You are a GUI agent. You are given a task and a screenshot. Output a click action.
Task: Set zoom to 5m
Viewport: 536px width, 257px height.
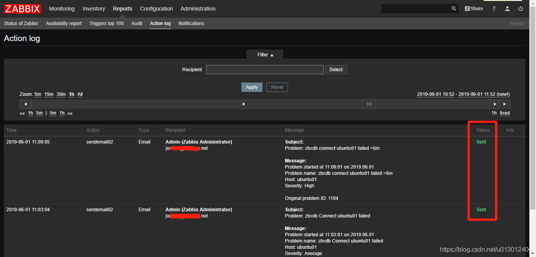point(38,94)
